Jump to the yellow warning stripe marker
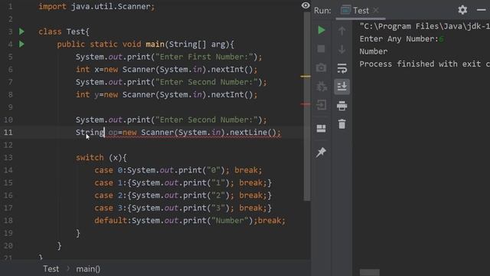 pyautogui.click(x=305, y=76)
